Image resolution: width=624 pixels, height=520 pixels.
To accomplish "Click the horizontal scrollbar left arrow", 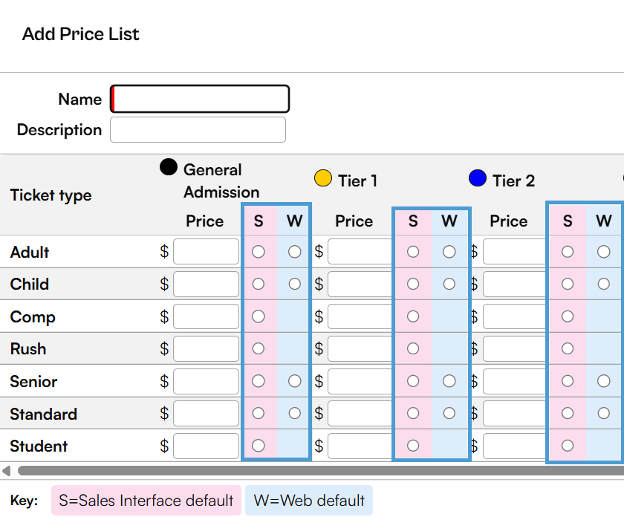I will pos(7,471).
